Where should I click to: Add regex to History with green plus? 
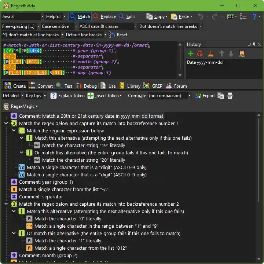191,54
